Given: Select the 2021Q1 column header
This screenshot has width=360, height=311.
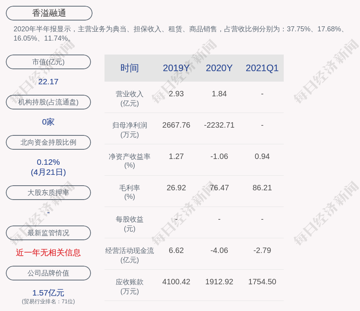Looking at the screenshot, I should 262,68.
